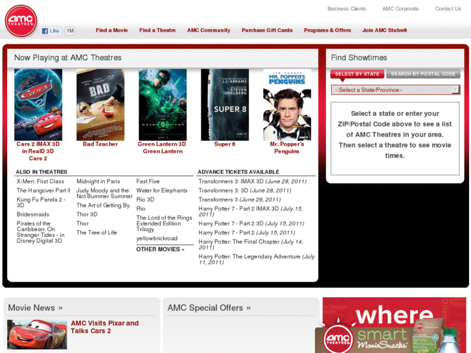The image size is (471, 353).
Task: Open Thor 3D link
Action: (x=87, y=214)
